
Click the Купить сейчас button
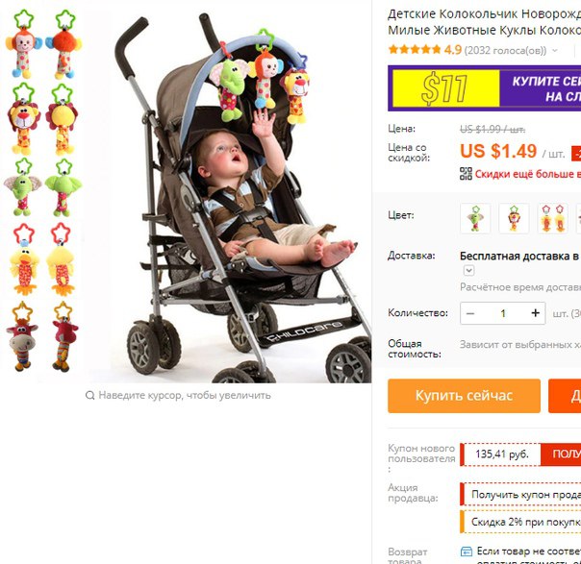[464, 396]
